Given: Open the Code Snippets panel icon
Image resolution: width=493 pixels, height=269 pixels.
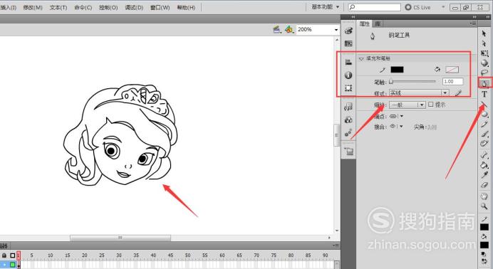Looking at the screenshot, I should [348, 107].
